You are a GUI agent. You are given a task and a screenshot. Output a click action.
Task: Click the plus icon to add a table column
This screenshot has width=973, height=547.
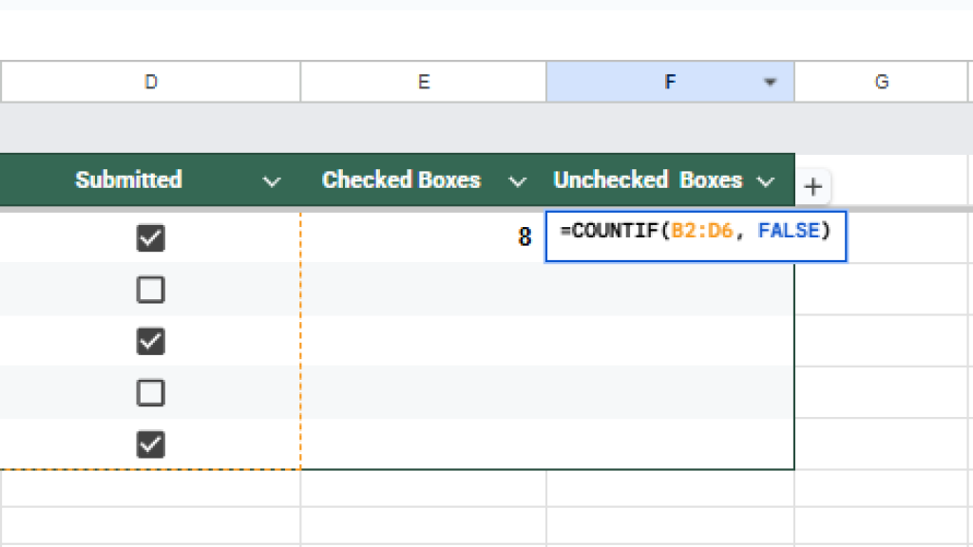click(x=812, y=187)
